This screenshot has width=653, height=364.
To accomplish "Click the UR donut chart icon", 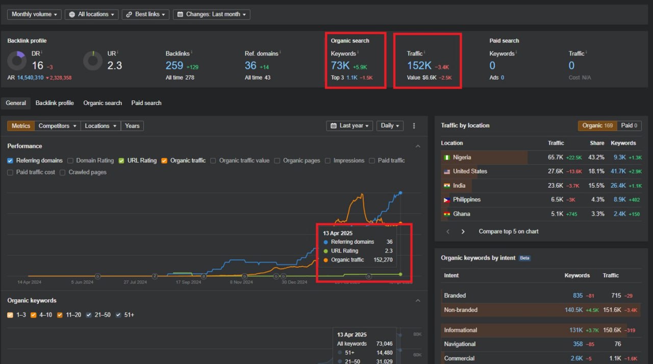I will point(93,61).
